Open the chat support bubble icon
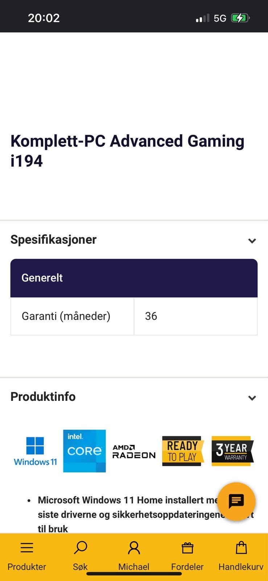The width and height of the screenshot is (268, 581). click(x=236, y=502)
